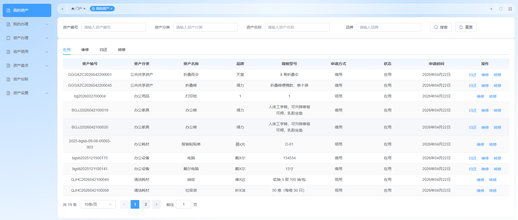Click the 软抽 3 层 100 抽/包 cell
518x220 pixels.
click(x=289, y=180)
